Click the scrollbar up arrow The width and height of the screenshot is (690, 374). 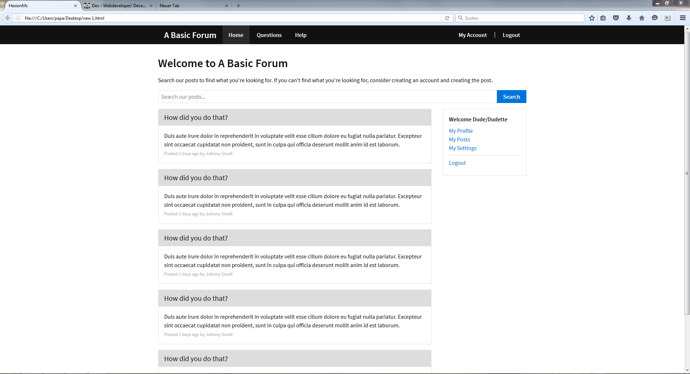pos(687,28)
